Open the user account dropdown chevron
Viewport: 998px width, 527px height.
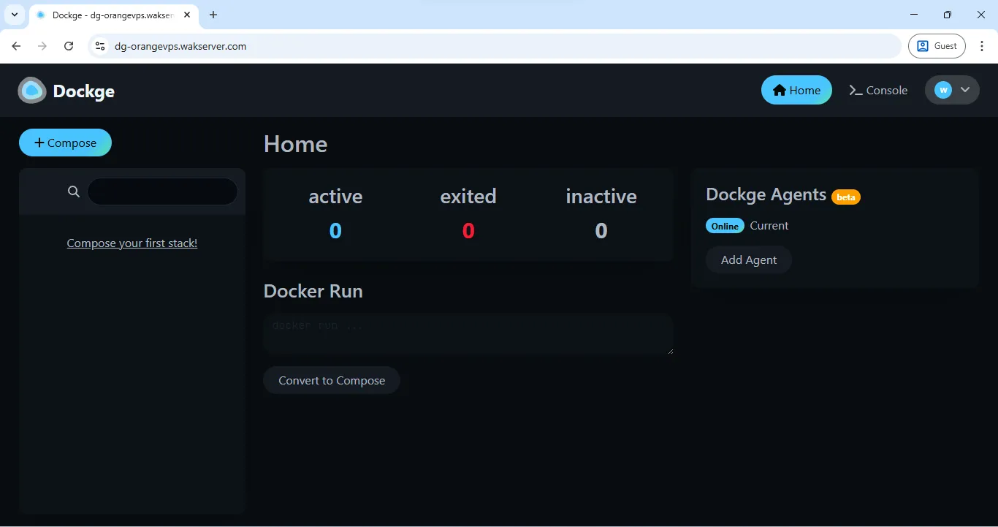coord(964,90)
